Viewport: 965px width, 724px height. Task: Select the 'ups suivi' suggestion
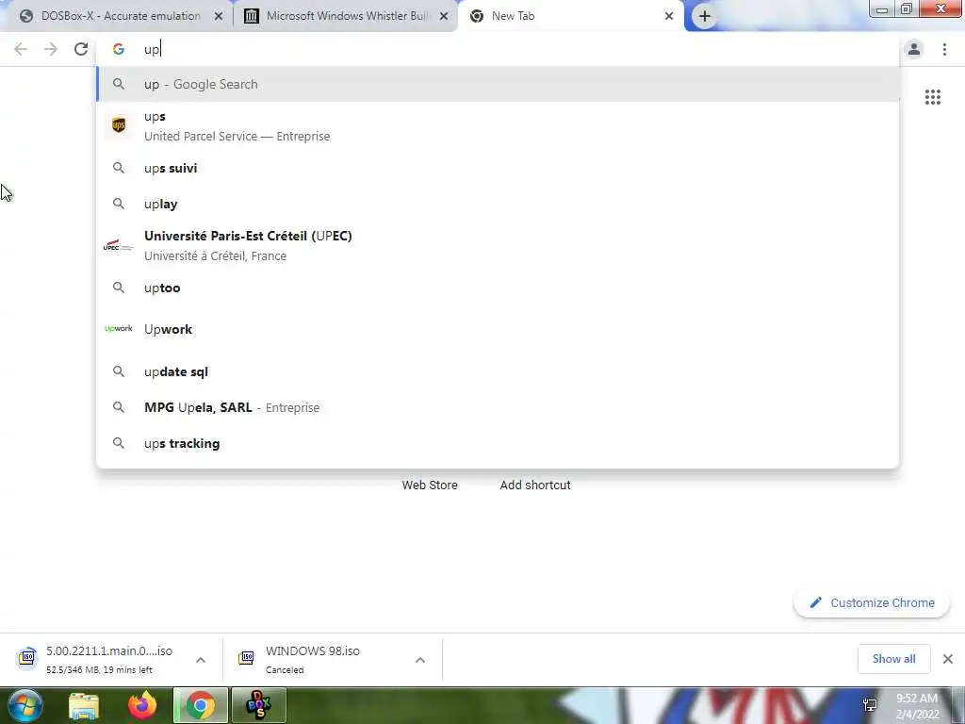498,168
